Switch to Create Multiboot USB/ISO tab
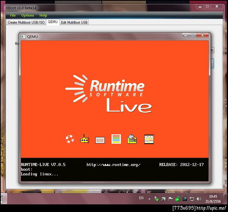The image size is (228, 212). tap(26, 22)
